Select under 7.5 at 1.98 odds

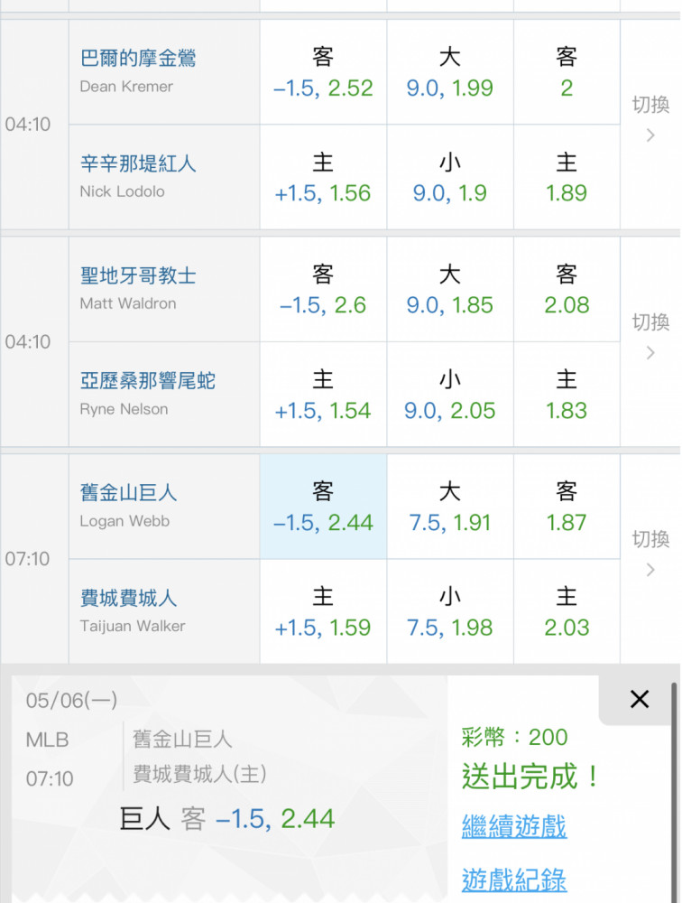(x=449, y=611)
